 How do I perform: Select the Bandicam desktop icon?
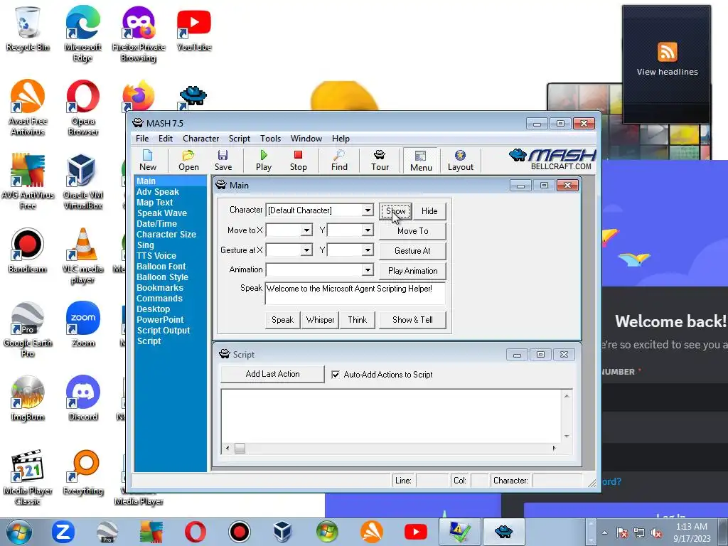(x=28, y=251)
